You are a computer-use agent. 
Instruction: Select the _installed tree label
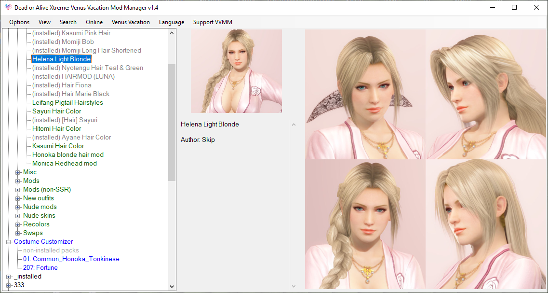coord(27,277)
